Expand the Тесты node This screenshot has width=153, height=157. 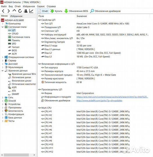click(x=3, y=121)
